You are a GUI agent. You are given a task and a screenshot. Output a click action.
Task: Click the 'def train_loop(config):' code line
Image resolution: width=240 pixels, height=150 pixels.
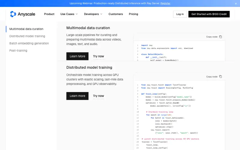coord(154,94)
